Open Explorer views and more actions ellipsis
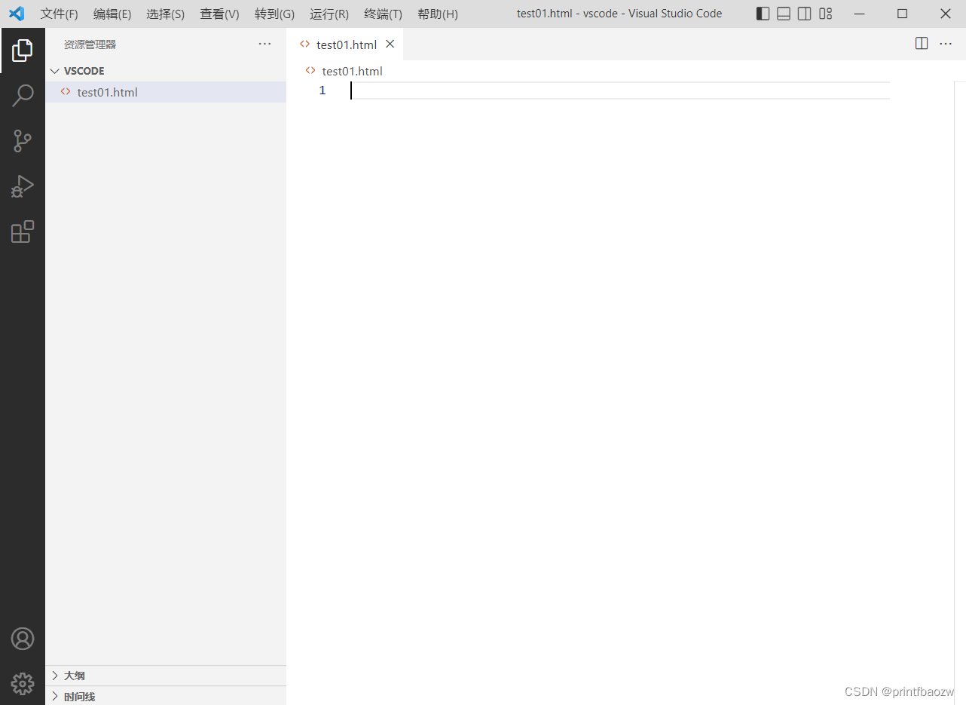 click(264, 44)
